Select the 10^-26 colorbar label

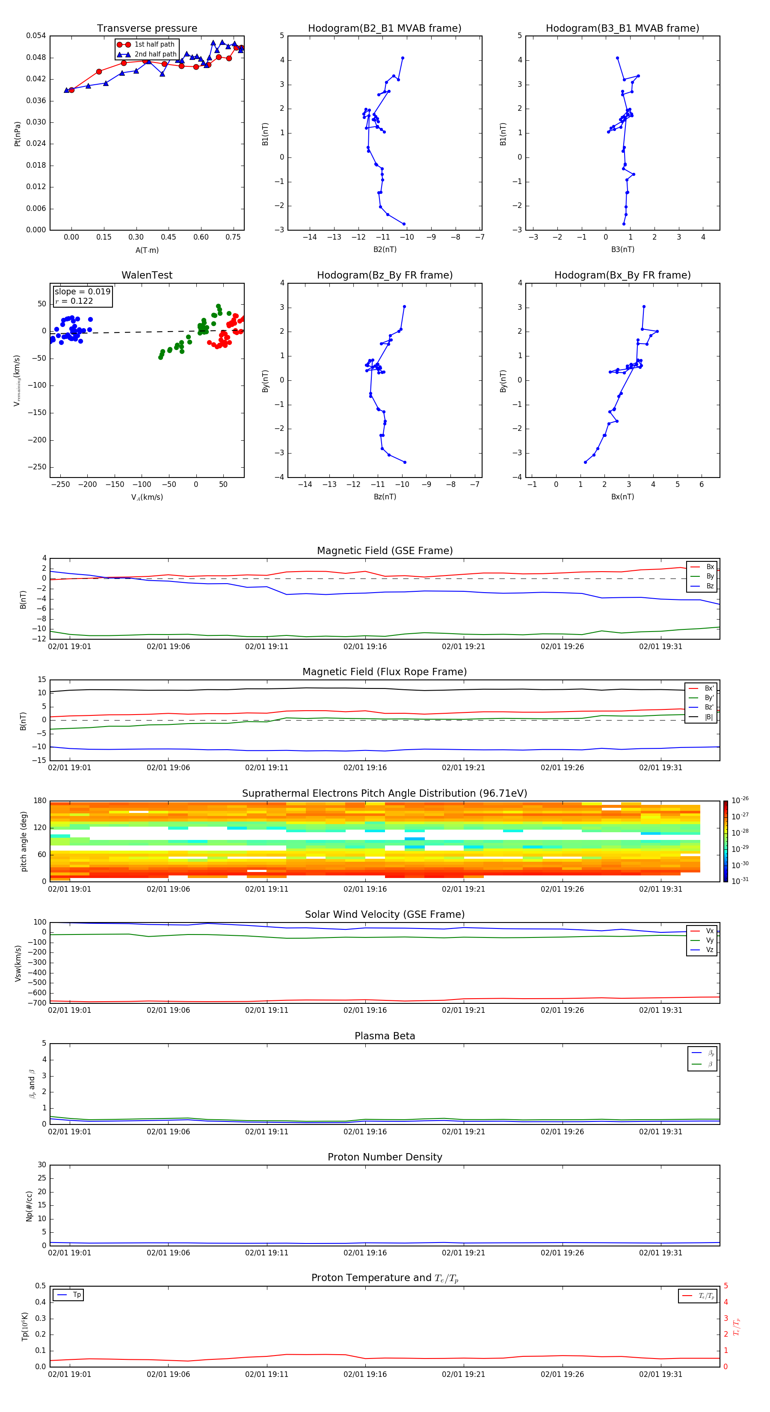[740, 800]
